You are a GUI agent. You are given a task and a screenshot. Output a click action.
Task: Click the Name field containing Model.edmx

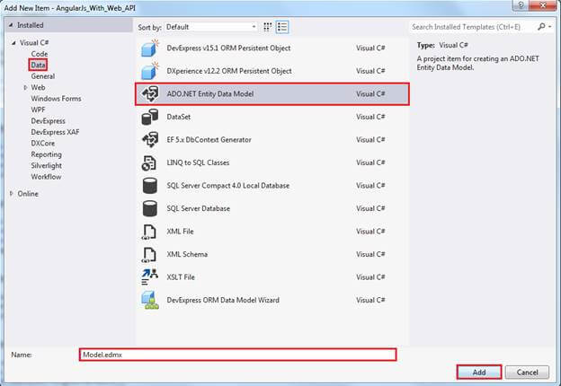pos(237,355)
